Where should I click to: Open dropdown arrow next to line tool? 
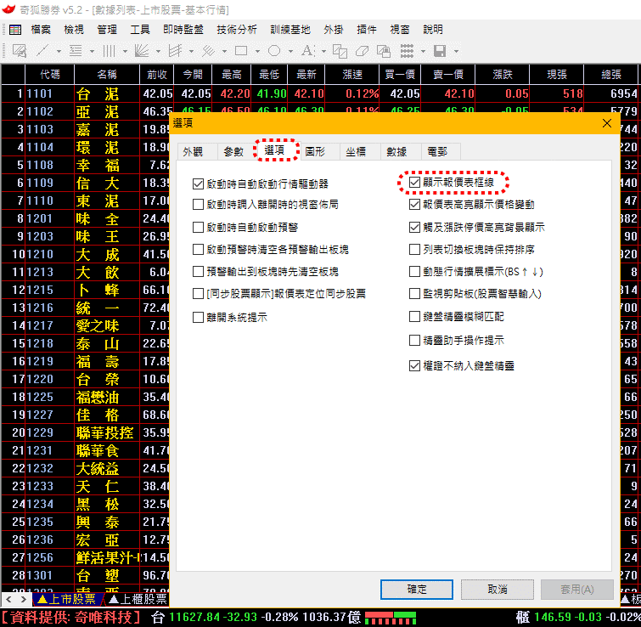click(x=59, y=52)
